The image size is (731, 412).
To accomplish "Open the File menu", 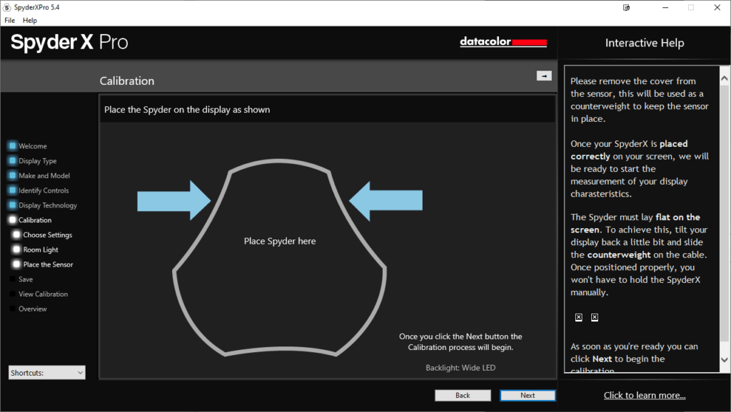I will (9, 21).
